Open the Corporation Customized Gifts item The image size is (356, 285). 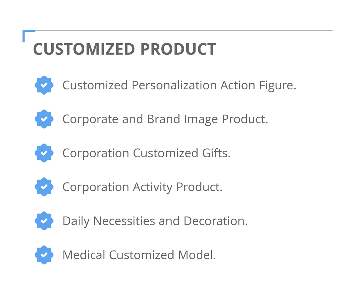coord(146,153)
